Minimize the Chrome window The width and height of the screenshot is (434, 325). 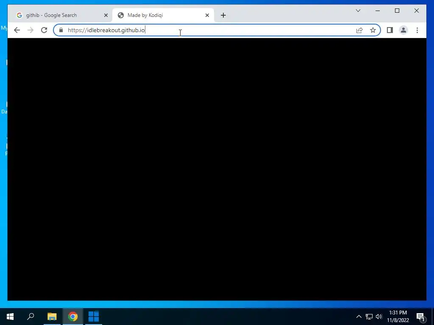pos(378,11)
